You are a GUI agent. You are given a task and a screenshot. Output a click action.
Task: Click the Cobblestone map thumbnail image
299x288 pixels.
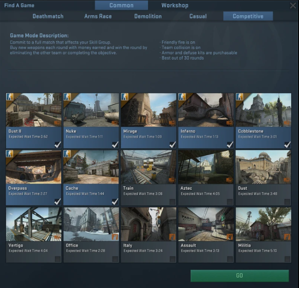pos(263,110)
